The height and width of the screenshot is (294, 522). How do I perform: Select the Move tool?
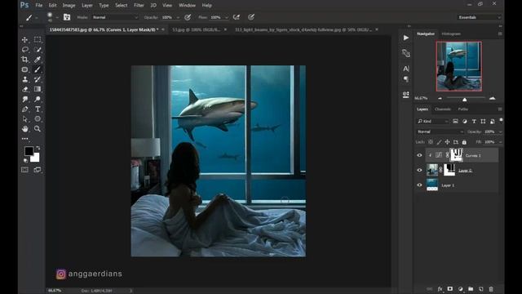pos(24,40)
